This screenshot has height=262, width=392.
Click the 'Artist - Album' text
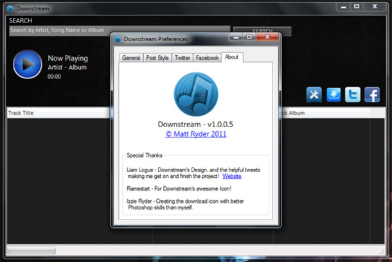(67, 67)
